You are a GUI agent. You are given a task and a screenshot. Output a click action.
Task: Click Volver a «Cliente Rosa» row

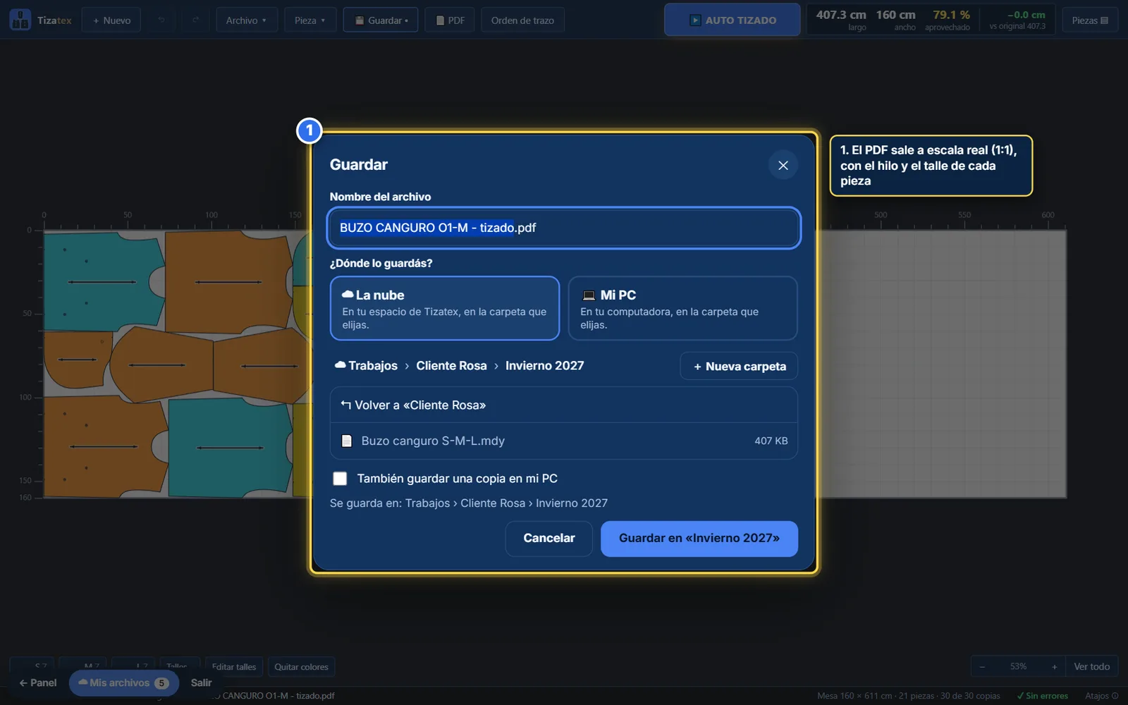click(564, 405)
